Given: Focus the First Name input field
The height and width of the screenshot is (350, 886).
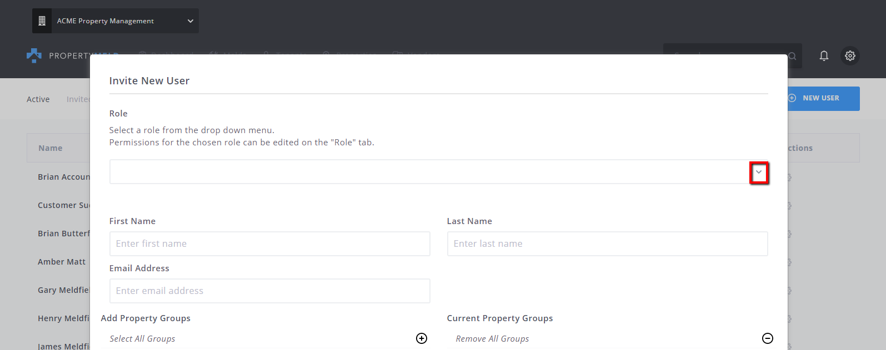Looking at the screenshot, I should click(270, 244).
